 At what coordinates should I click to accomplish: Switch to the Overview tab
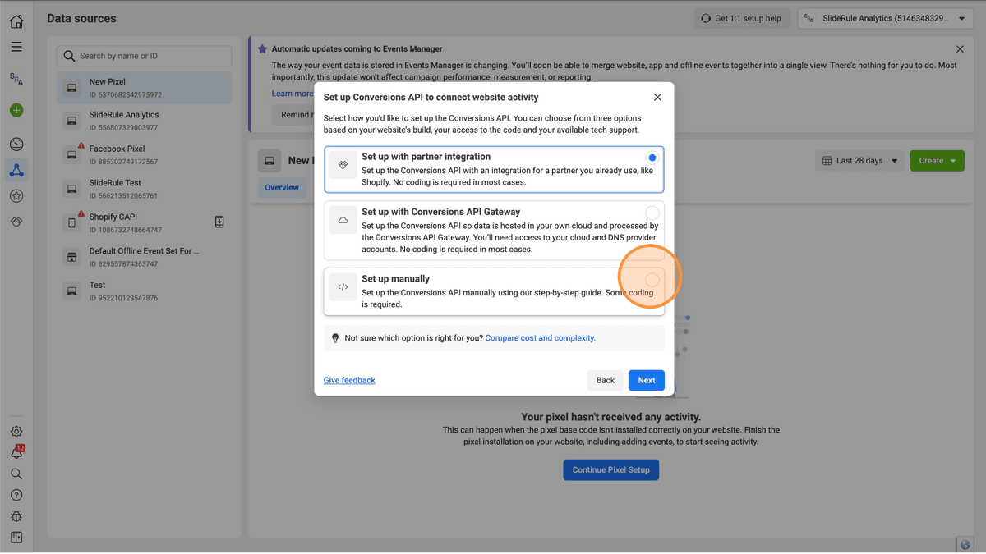point(282,188)
